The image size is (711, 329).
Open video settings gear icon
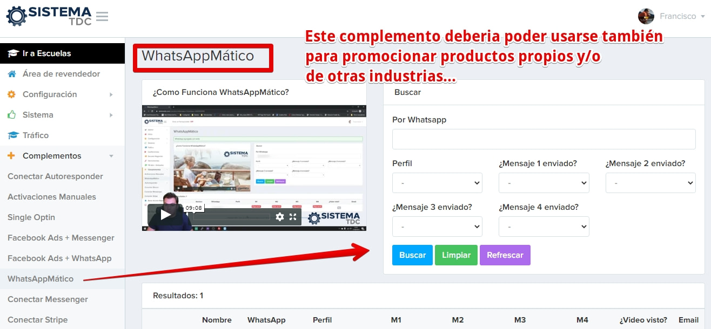click(280, 217)
